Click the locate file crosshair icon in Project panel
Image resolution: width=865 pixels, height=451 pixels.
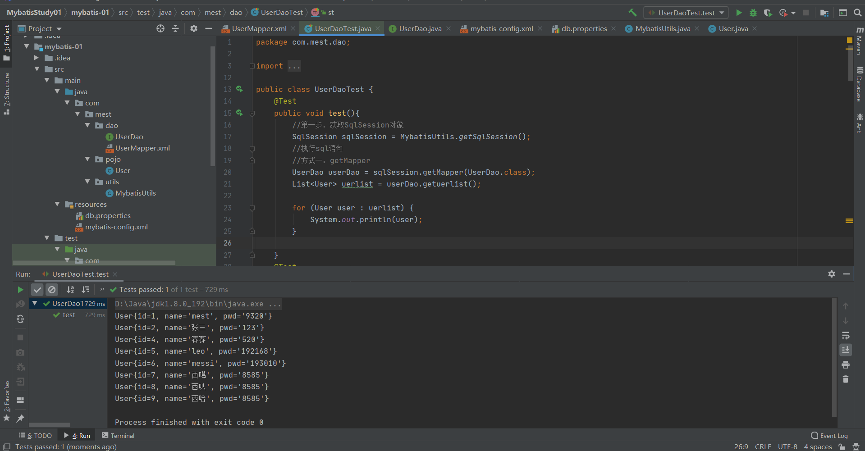160,28
